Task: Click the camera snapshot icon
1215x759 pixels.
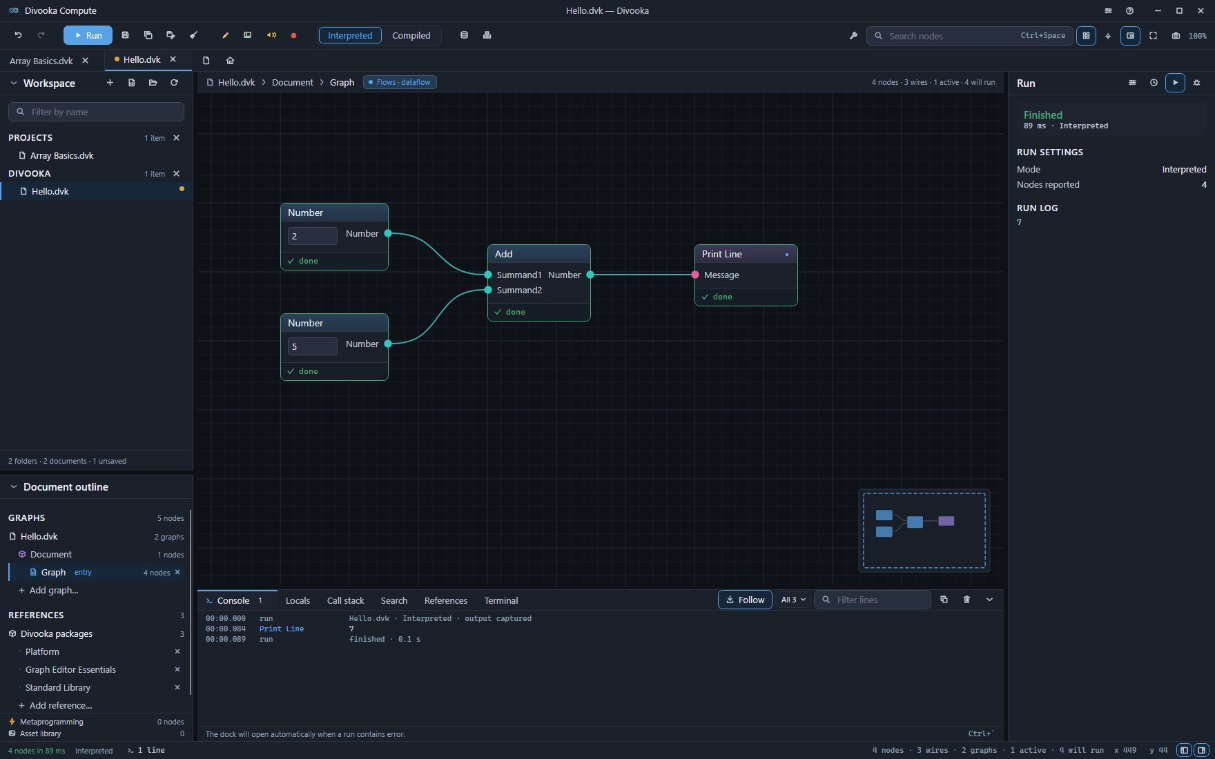Action: (1176, 36)
